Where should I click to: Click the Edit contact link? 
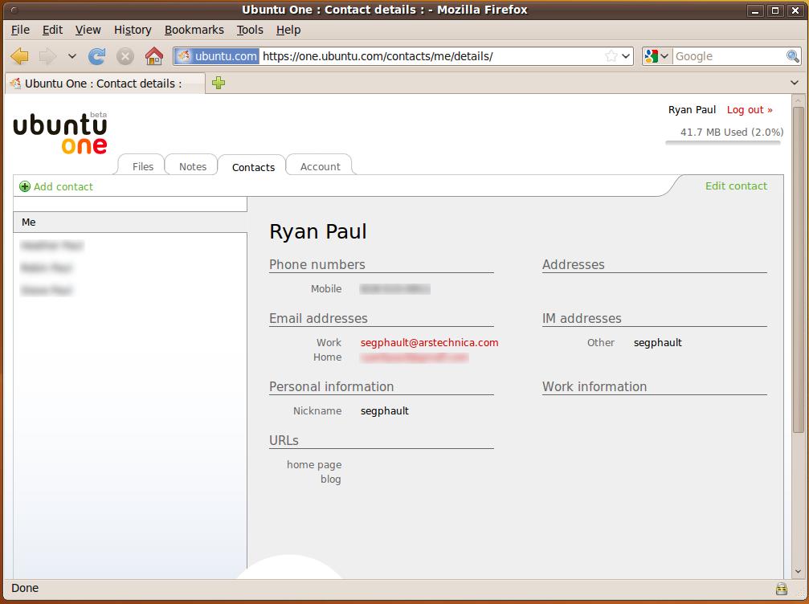[736, 186]
